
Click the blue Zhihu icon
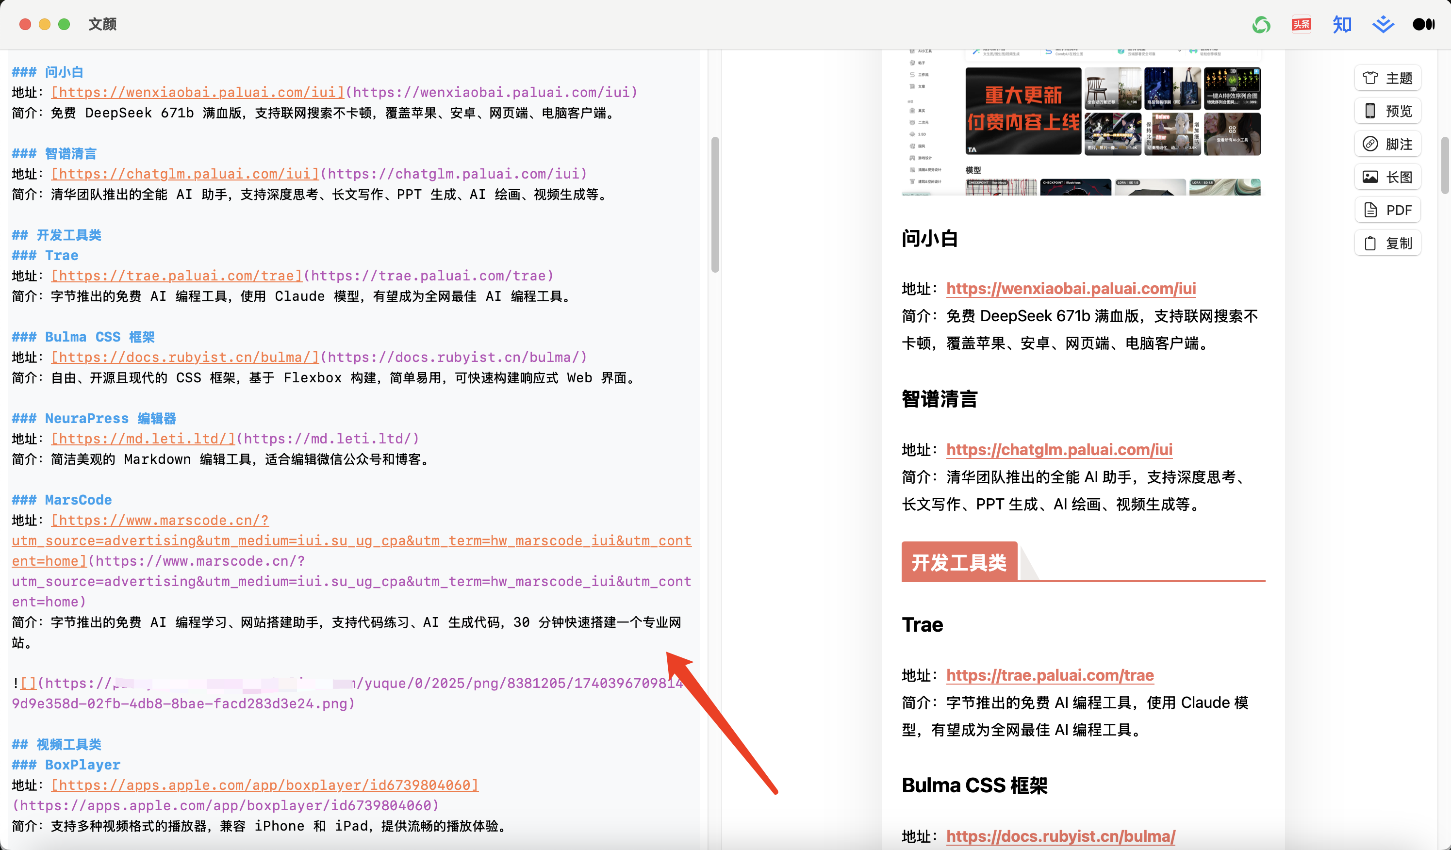tap(1342, 24)
